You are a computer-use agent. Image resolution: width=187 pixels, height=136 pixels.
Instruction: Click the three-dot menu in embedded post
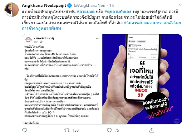98,38
